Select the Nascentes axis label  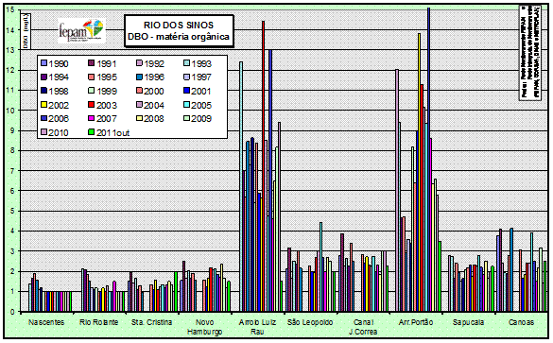pos(46,322)
